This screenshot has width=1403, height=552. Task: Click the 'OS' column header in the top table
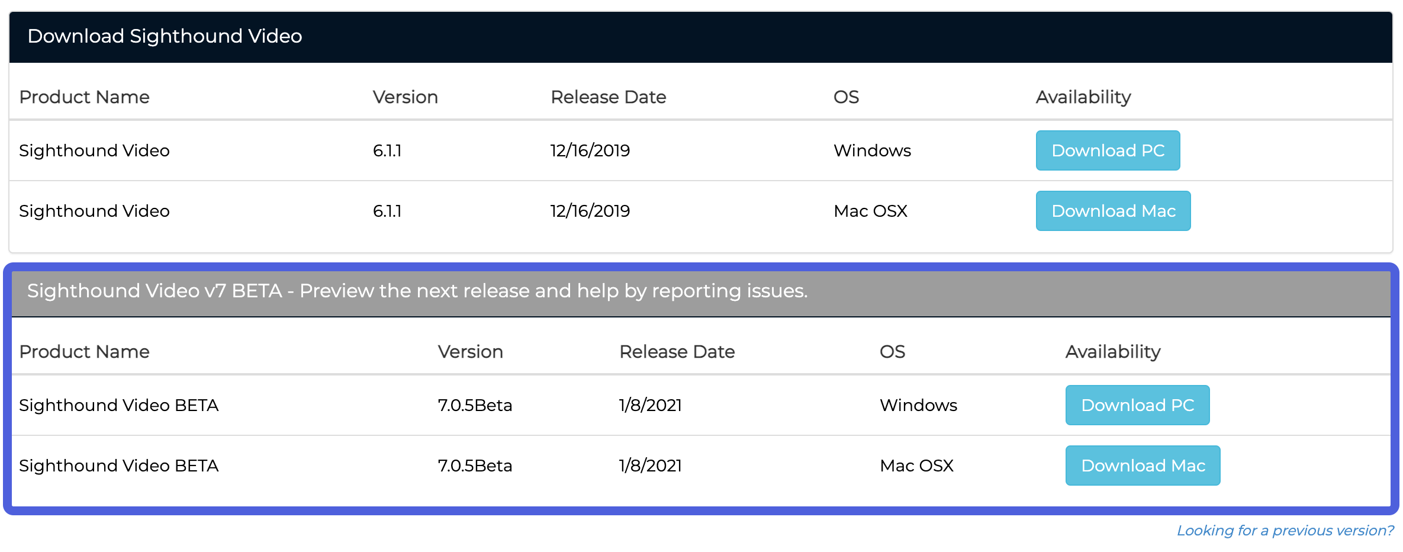(846, 97)
